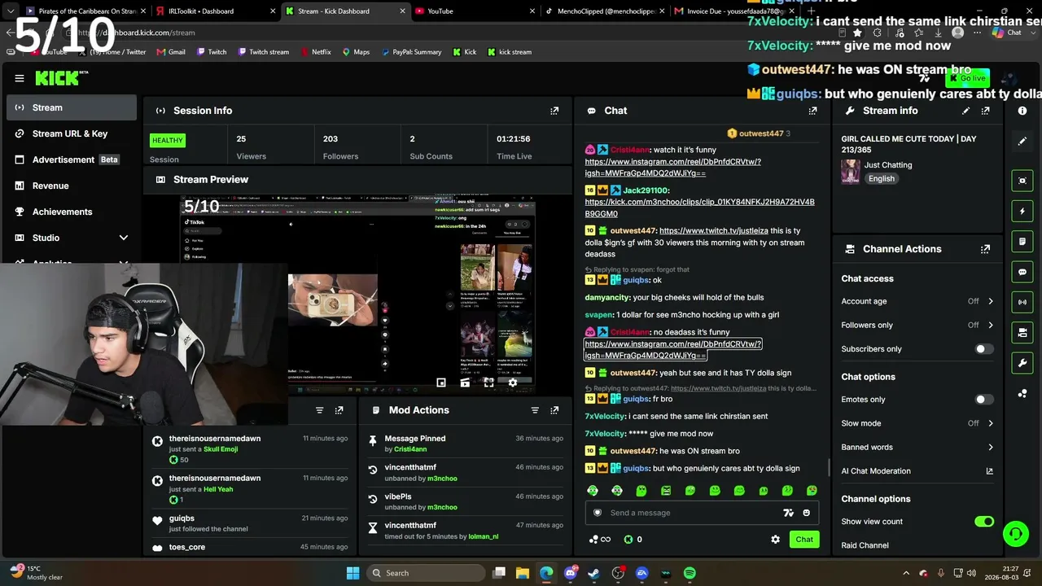Send message with the Chat button

point(804,540)
